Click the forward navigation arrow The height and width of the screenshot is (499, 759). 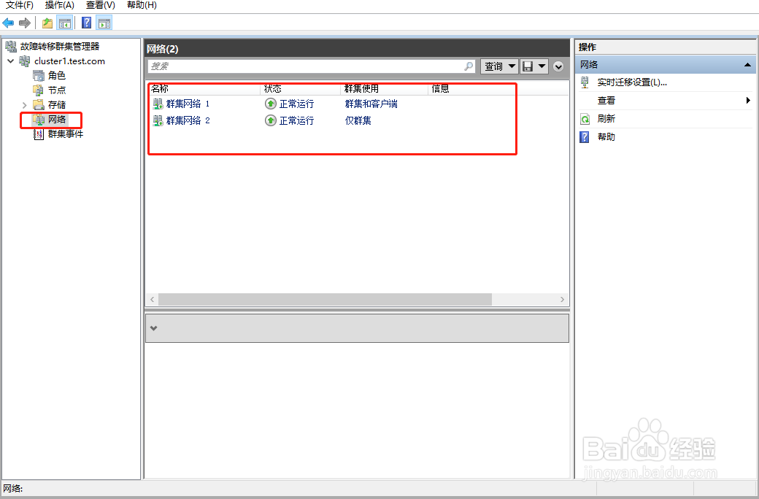coord(24,22)
